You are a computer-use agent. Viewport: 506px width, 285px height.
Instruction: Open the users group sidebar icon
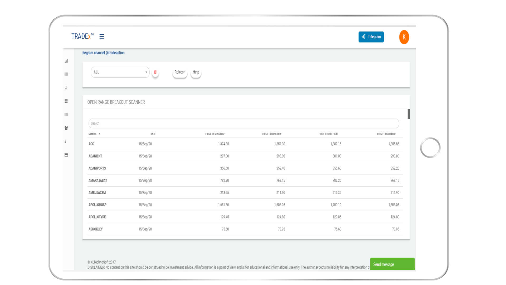[66, 128]
